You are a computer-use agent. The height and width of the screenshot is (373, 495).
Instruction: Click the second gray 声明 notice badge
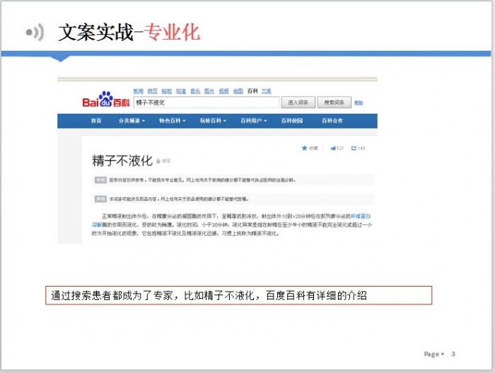(100, 199)
